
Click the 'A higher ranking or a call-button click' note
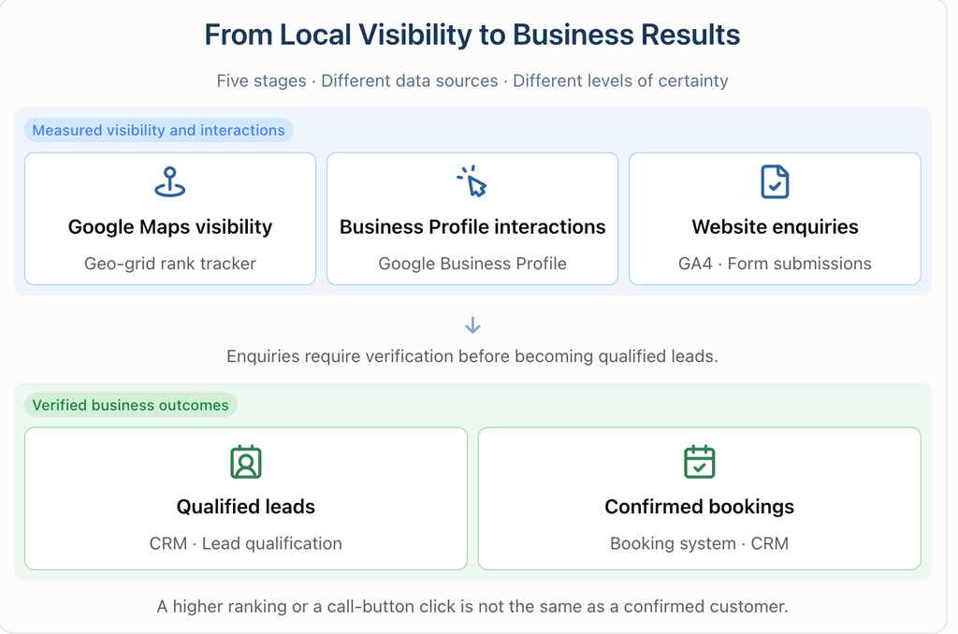472,607
